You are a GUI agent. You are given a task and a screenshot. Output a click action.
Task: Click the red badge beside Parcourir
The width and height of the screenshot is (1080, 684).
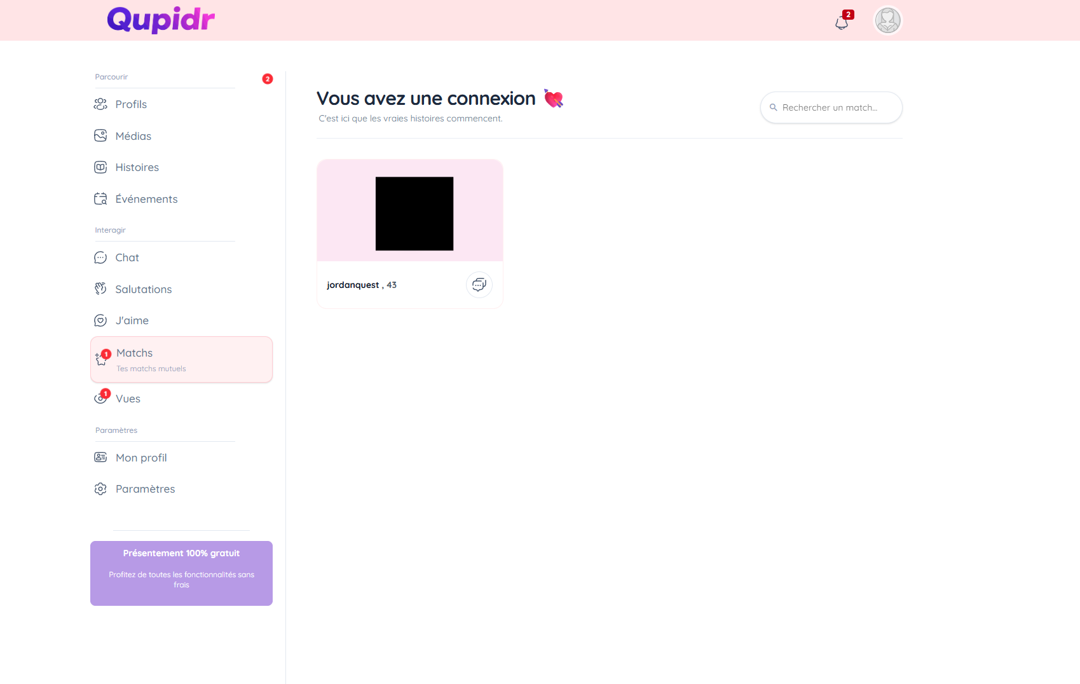pos(268,79)
